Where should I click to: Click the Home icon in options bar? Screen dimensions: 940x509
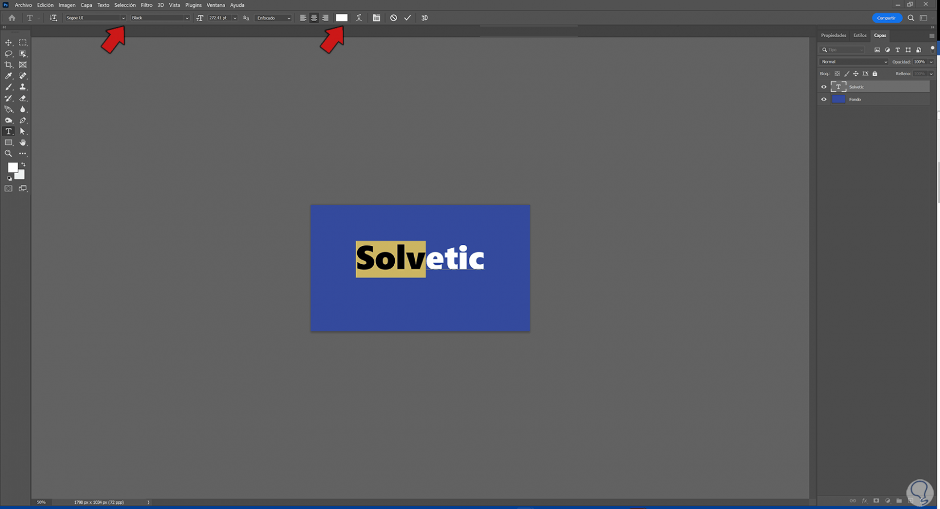coord(12,18)
